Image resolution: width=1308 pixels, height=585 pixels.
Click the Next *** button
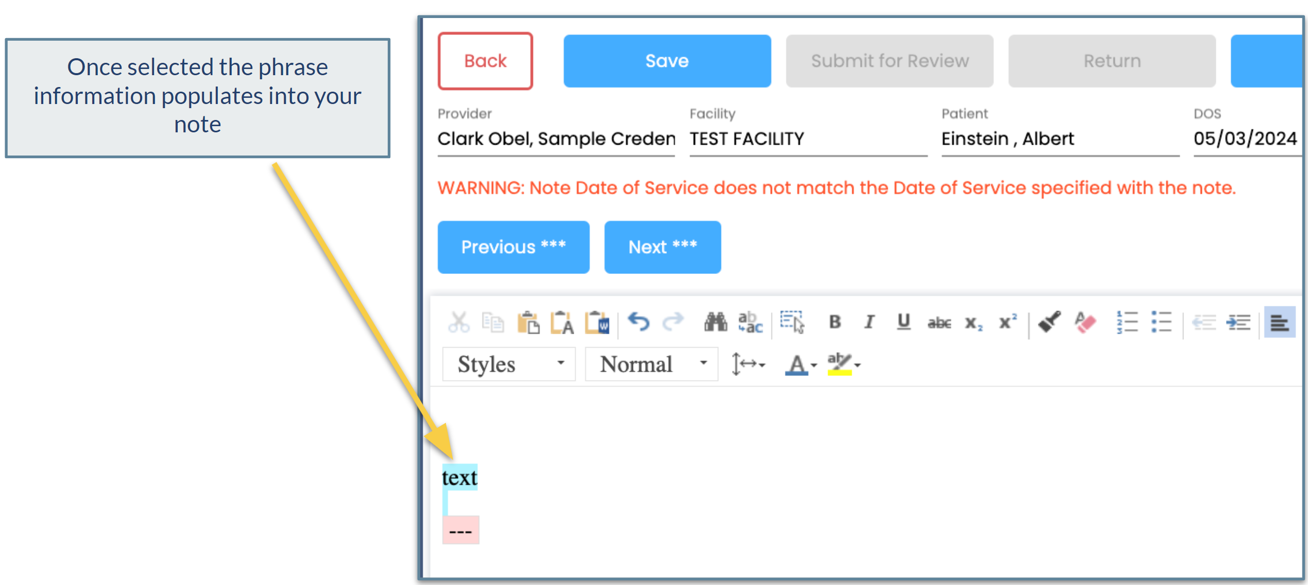[662, 247]
